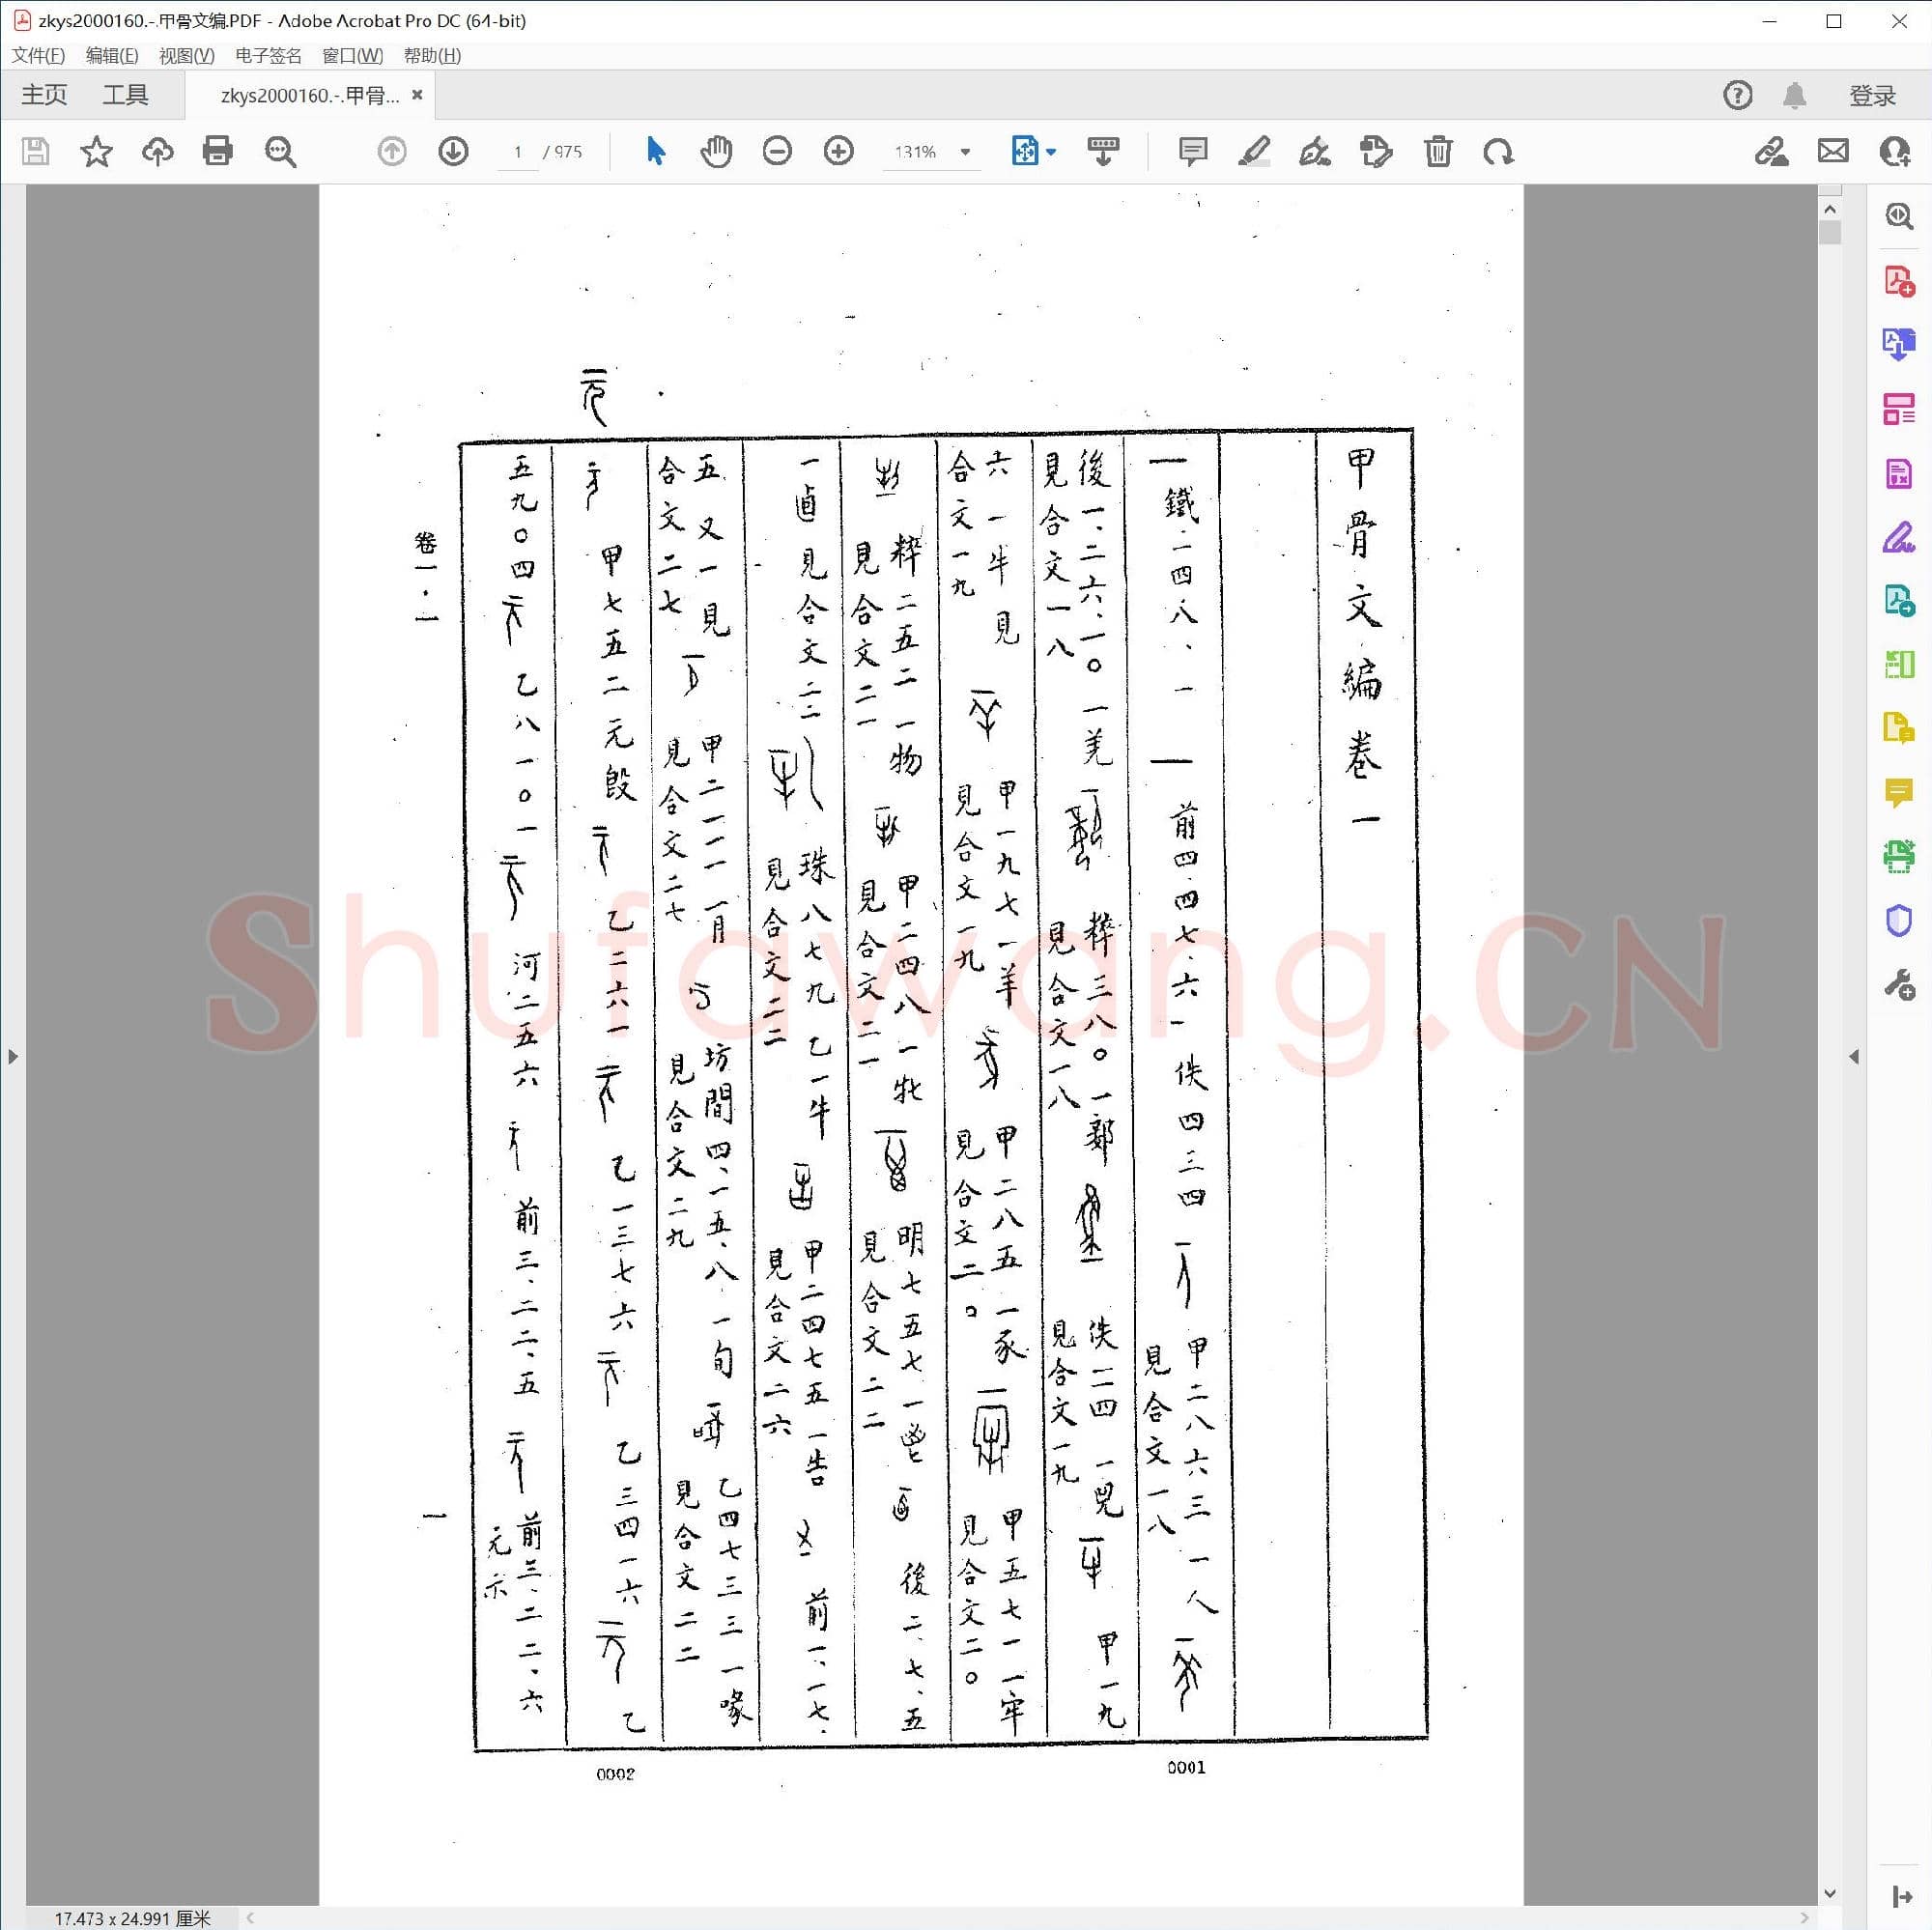Zoom out with minus icon
This screenshot has width=1932, height=1930.
tap(777, 152)
